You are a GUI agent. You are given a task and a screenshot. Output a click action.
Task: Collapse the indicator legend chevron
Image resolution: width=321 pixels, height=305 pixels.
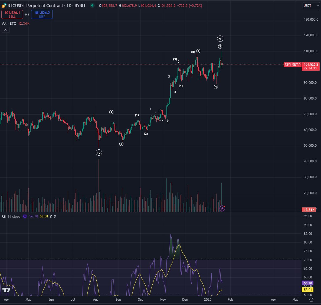click(x=5, y=30)
